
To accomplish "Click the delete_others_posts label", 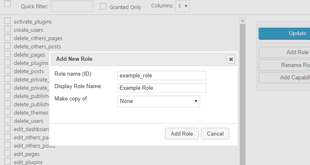I will 37,47.
